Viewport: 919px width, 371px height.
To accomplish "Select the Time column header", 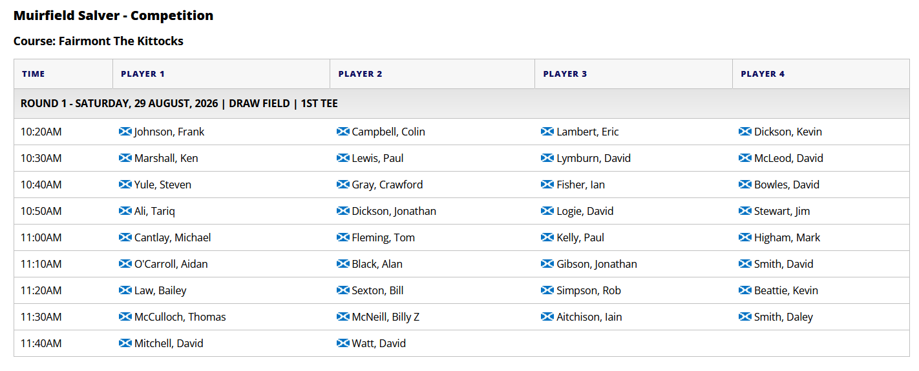I will [x=63, y=74].
